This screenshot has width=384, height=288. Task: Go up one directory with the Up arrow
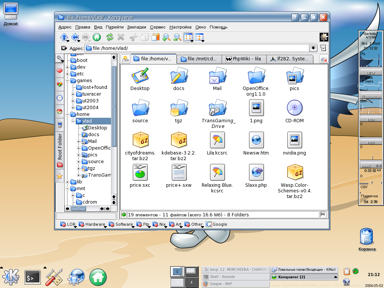point(64,37)
